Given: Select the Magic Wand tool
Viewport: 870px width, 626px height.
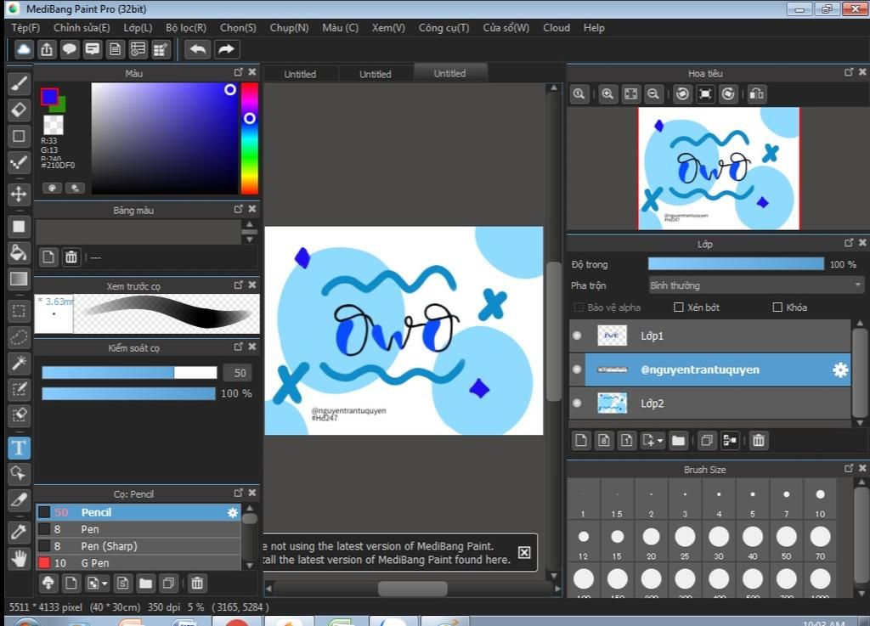Looking at the screenshot, I should click(19, 364).
